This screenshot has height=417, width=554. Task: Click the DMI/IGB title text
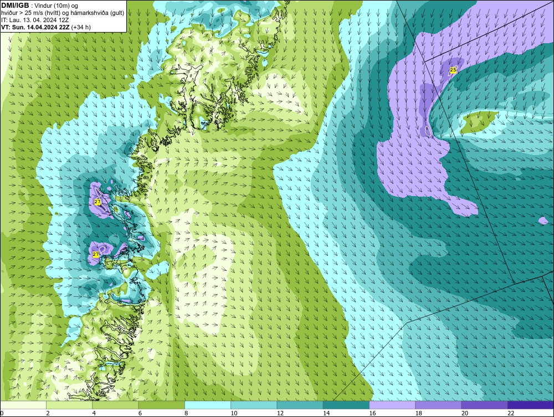tap(15, 6)
